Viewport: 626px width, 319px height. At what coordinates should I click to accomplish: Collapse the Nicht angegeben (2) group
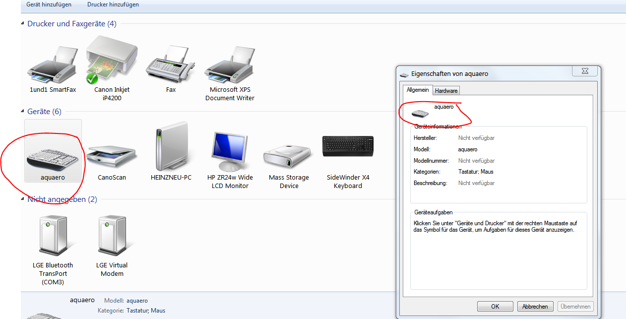tap(23, 199)
